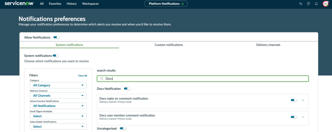Focus the Docs search input field
The image size is (332, 132).
[x=203, y=79]
